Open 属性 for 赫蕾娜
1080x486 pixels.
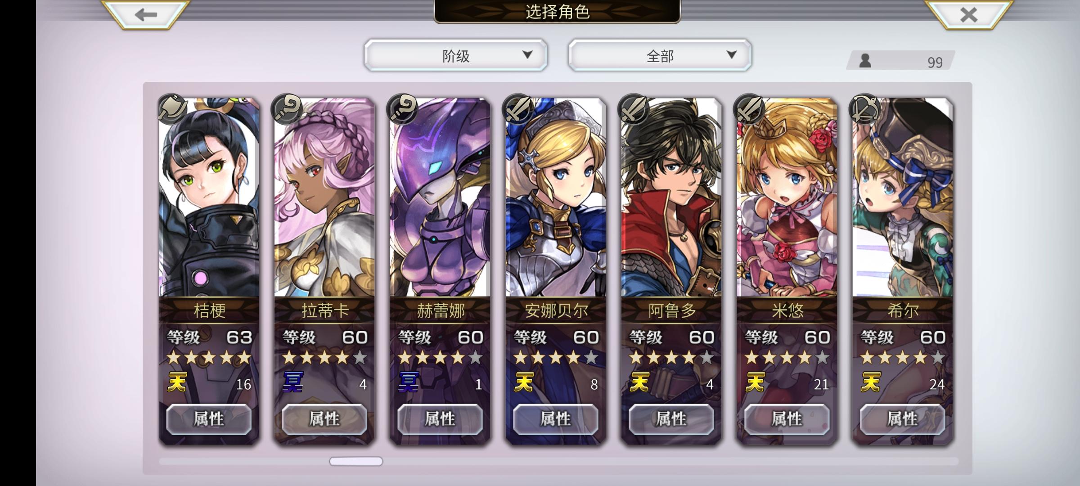point(440,419)
